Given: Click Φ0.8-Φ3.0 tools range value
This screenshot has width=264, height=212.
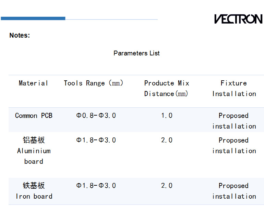Looking at the screenshot, I should click(96, 116).
